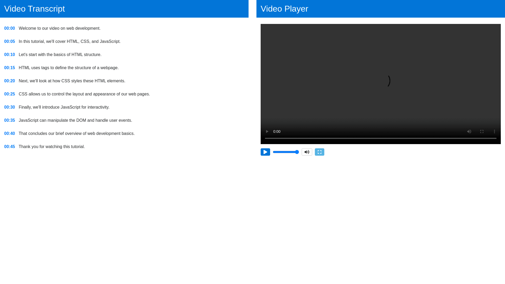Enter fullscreen with the light blue expand button

319,152
